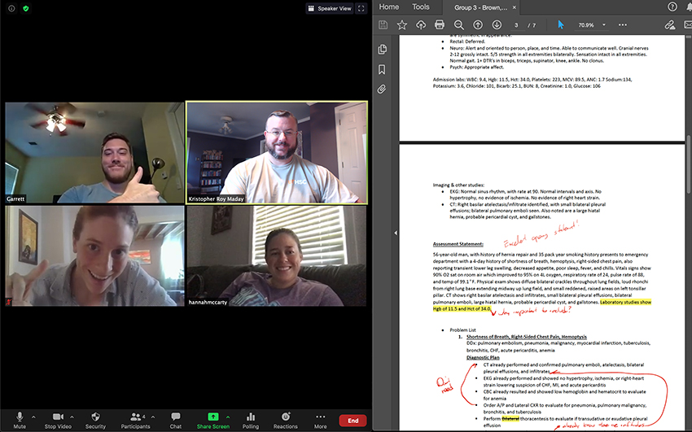Show more Acrobat toolbar tools
The image size is (692, 432).
coord(623,24)
